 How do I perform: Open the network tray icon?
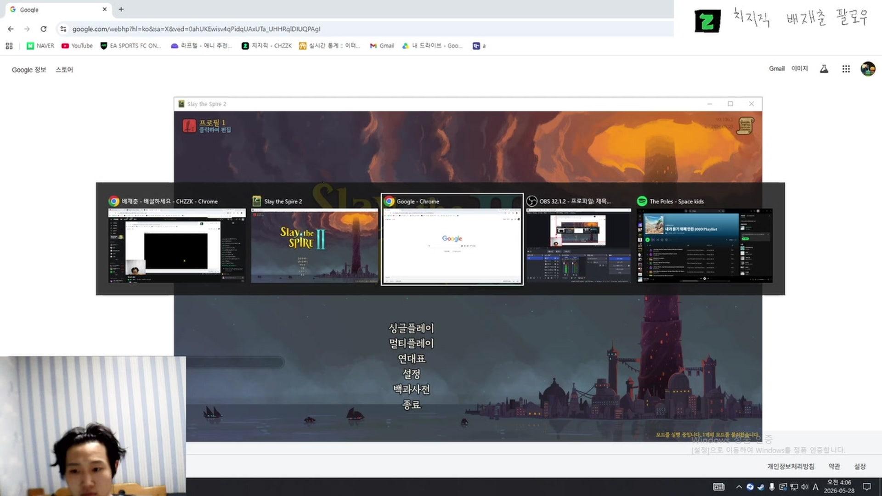coord(794,487)
